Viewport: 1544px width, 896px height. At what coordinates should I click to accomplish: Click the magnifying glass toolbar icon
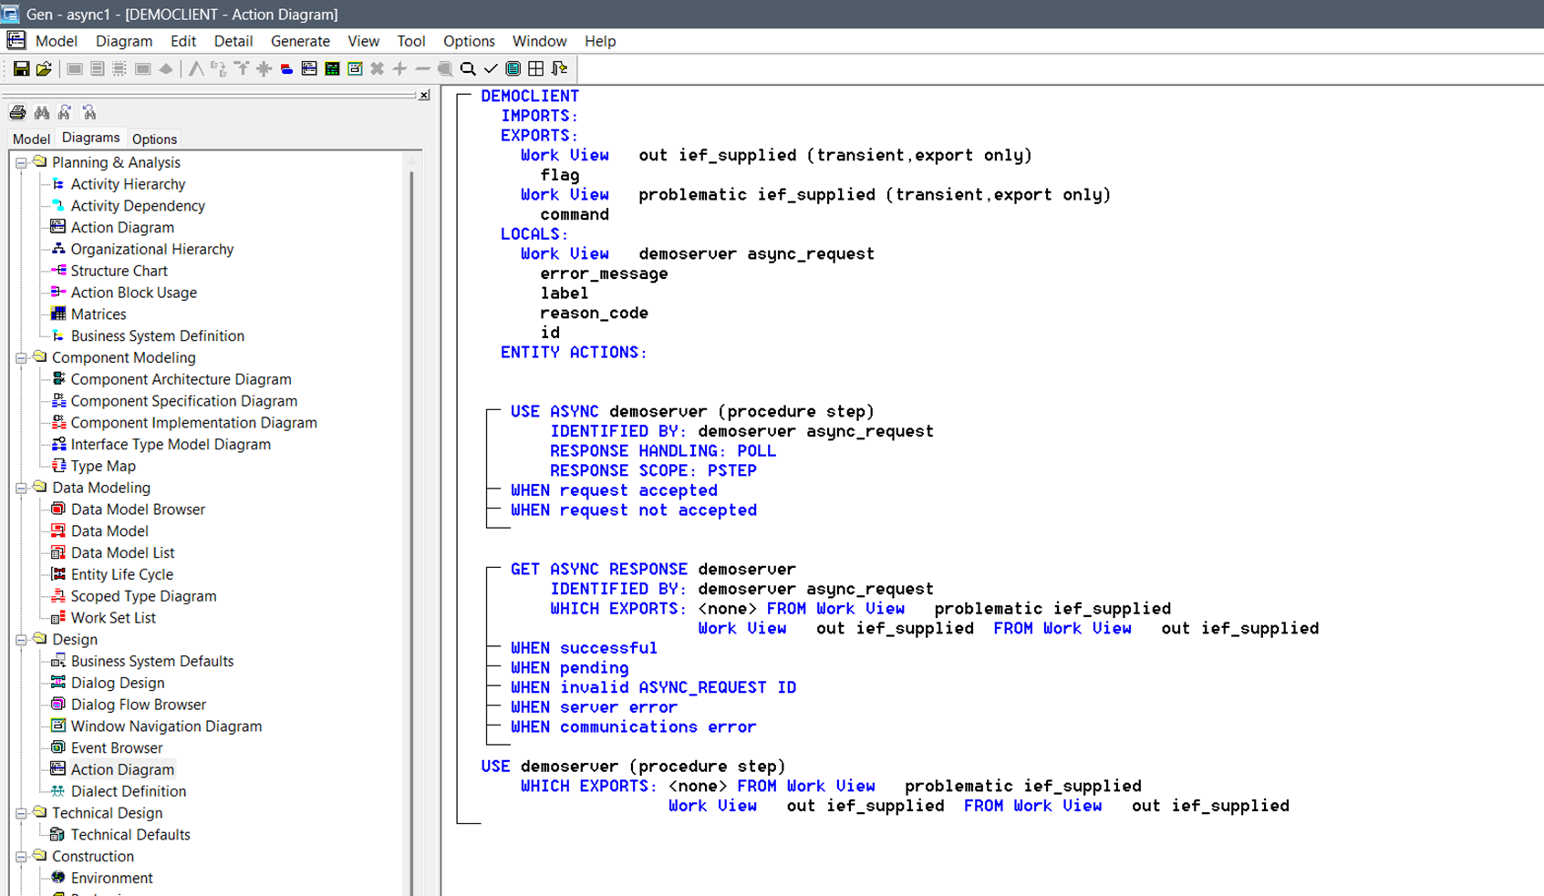(468, 69)
